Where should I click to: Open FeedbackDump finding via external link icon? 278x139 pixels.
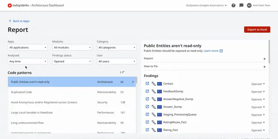(147, 91)
